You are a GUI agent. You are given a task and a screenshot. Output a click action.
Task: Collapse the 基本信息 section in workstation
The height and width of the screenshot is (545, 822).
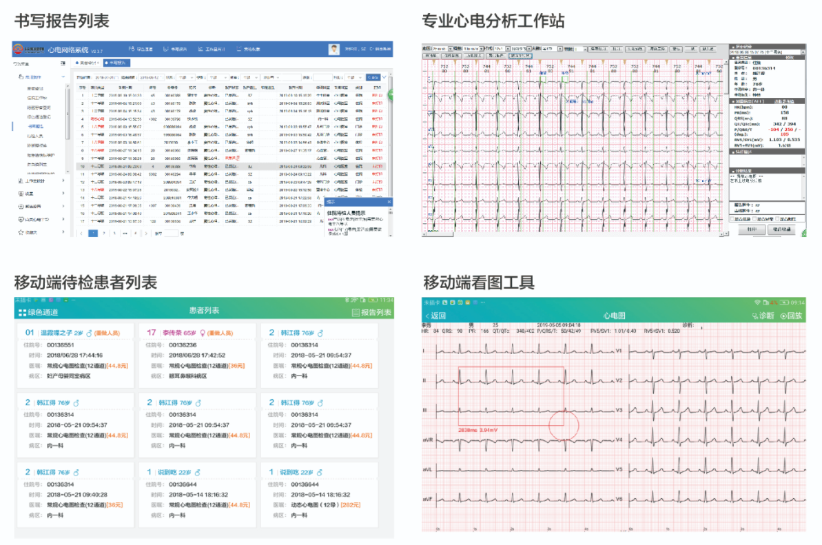pyautogui.click(x=733, y=58)
